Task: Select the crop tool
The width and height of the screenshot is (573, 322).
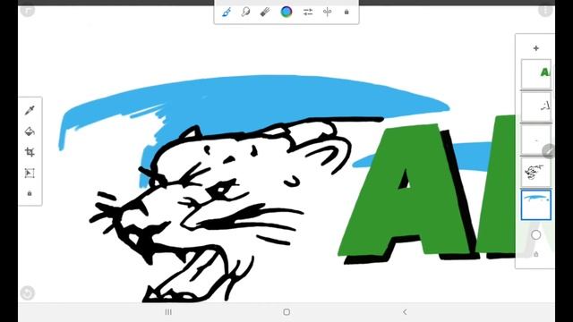Action: (30, 152)
